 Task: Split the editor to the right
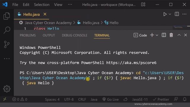pyautogui.click(x=177, y=14)
